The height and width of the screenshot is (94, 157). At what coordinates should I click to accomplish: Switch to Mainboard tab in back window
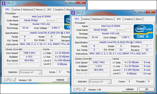(28, 10)
